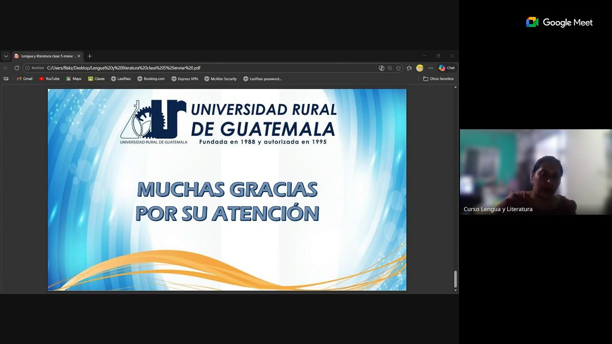The width and height of the screenshot is (612, 344).
Task: Open the LastPass password bookmark
Action: point(262,79)
